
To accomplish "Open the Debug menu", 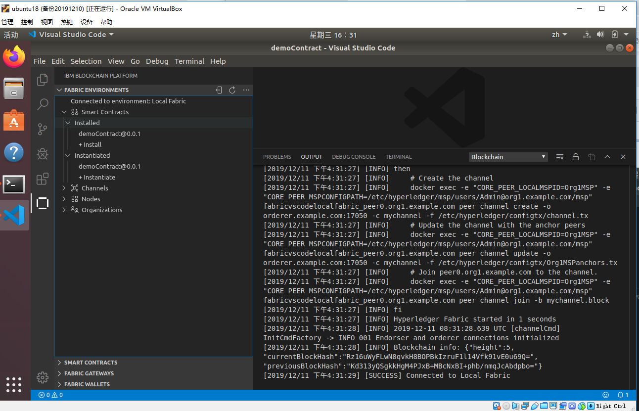I will (x=157, y=61).
